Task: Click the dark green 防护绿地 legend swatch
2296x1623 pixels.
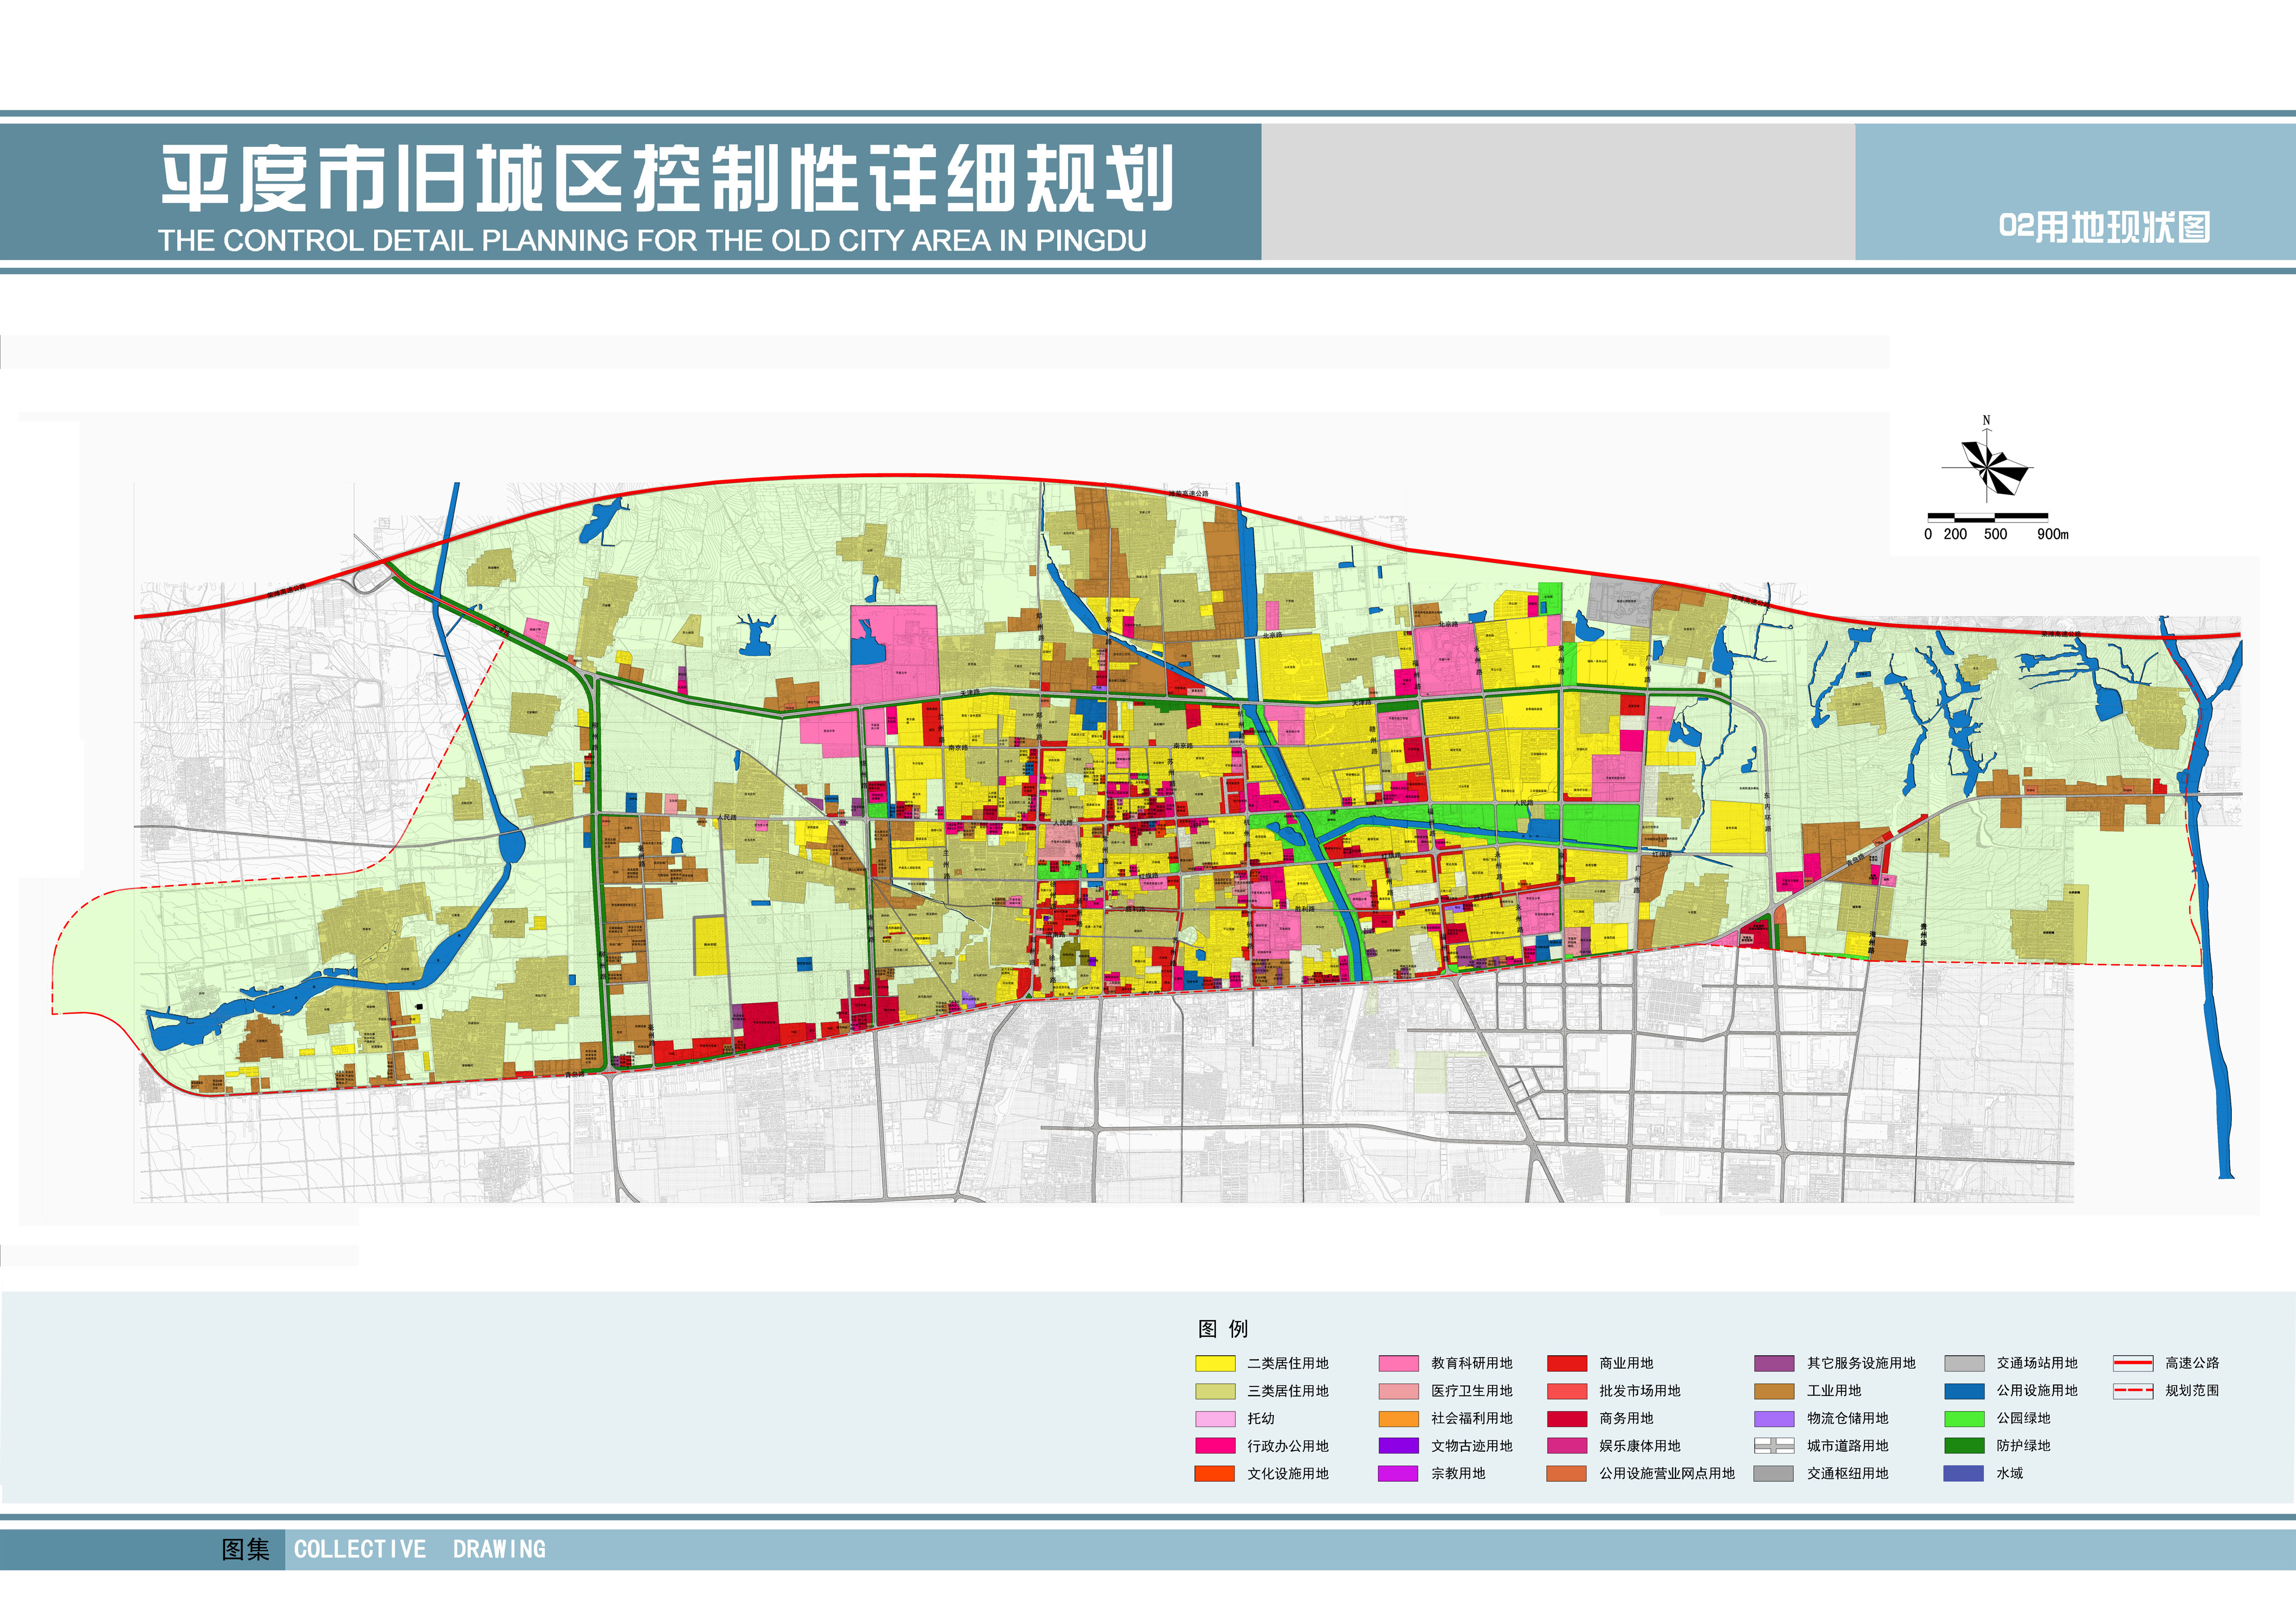Action: tap(1964, 1446)
